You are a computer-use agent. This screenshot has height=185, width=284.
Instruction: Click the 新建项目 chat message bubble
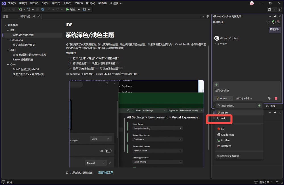pyautogui.click(x=274, y=29)
